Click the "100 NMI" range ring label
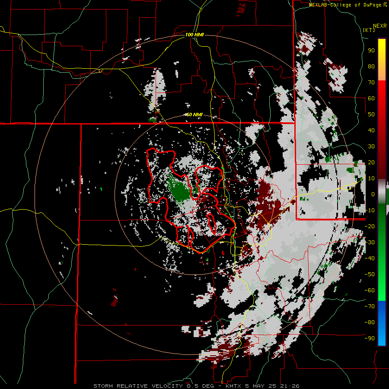Image resolution: width=389 pixels, height=389 pixels. 194,35
